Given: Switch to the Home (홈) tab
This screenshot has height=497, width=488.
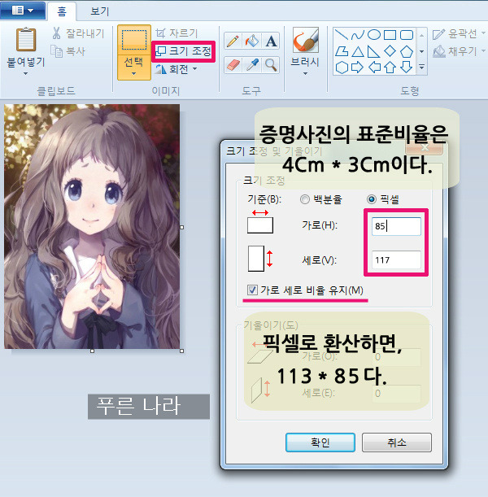Looking at the screenshot, I should 62,11.
